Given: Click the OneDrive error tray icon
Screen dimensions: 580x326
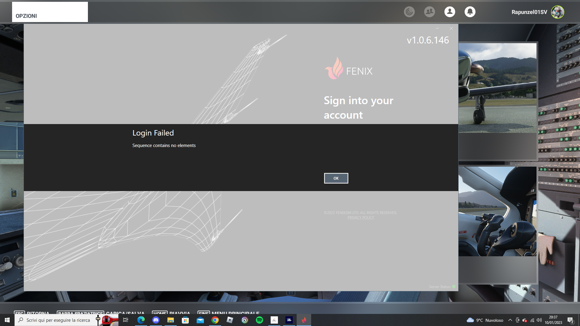Looking at the screenshot, I should [525, 320].
